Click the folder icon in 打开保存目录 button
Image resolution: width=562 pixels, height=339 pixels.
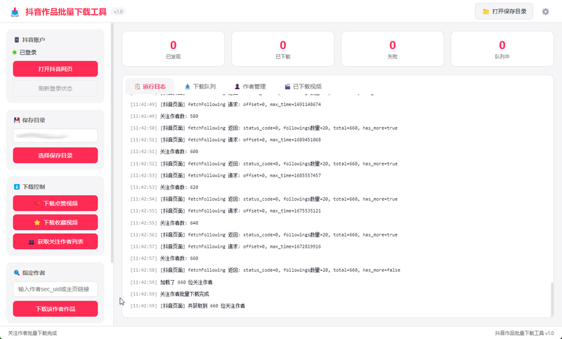pos(485,11)
